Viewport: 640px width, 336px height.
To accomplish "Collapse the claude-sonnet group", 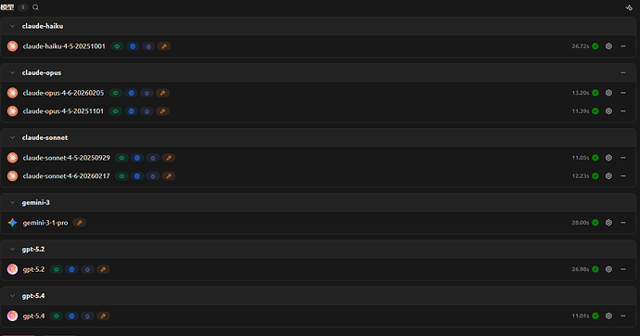I will pos(12,137).
